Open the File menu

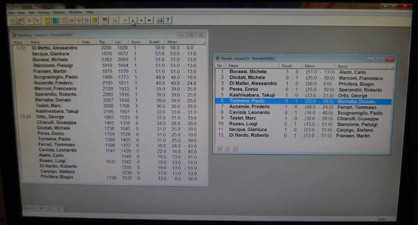coord(11,13)
